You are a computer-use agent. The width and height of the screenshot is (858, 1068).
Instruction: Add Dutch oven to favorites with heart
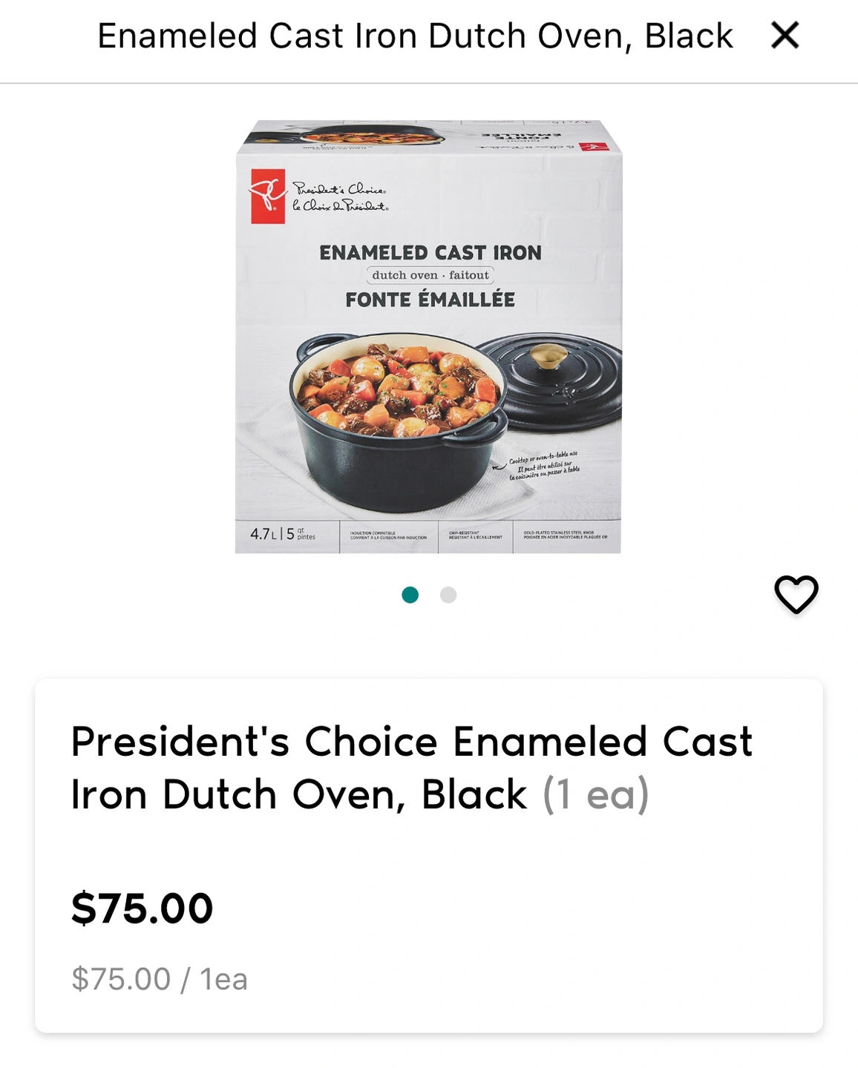[796, 594]
